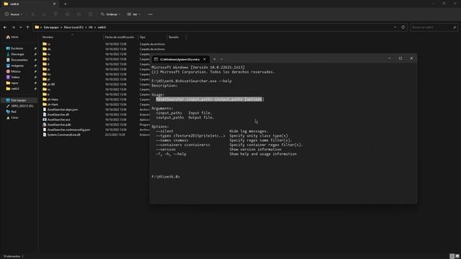Click the Cut scissors icon in toolbar
The height and width of the screenshot is (259, 461).
tap(33, 14)
